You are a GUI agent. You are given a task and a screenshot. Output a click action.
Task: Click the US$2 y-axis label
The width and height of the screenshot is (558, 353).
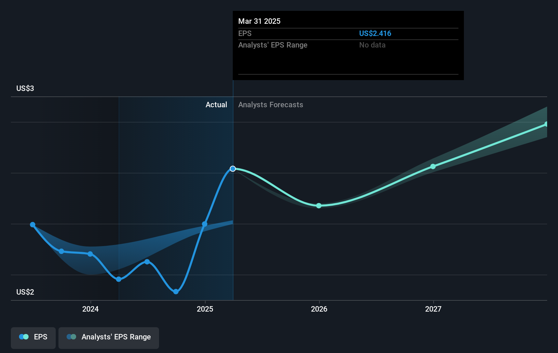25,292
